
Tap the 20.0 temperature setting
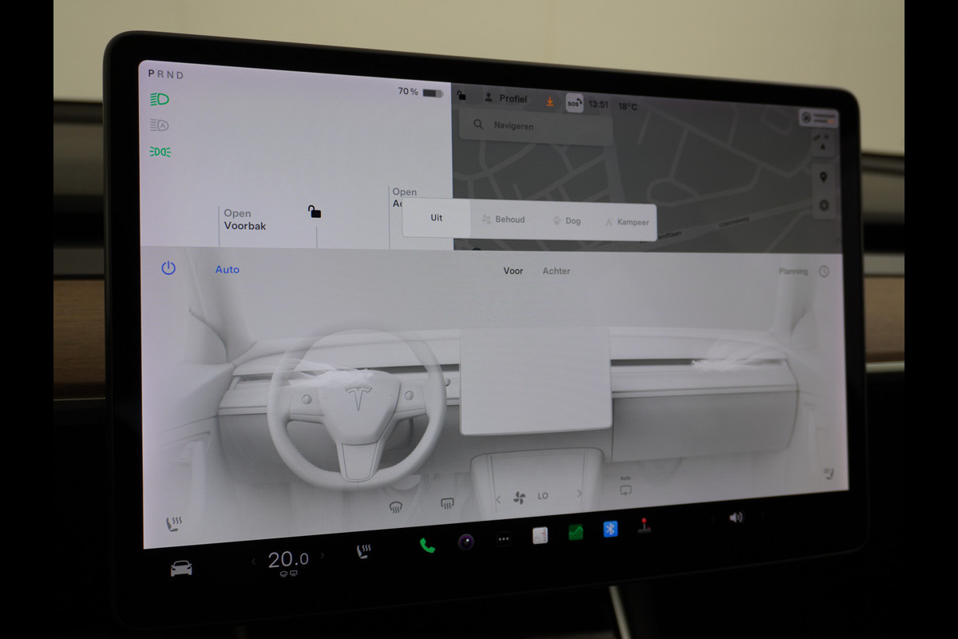(x=288, y=561)
